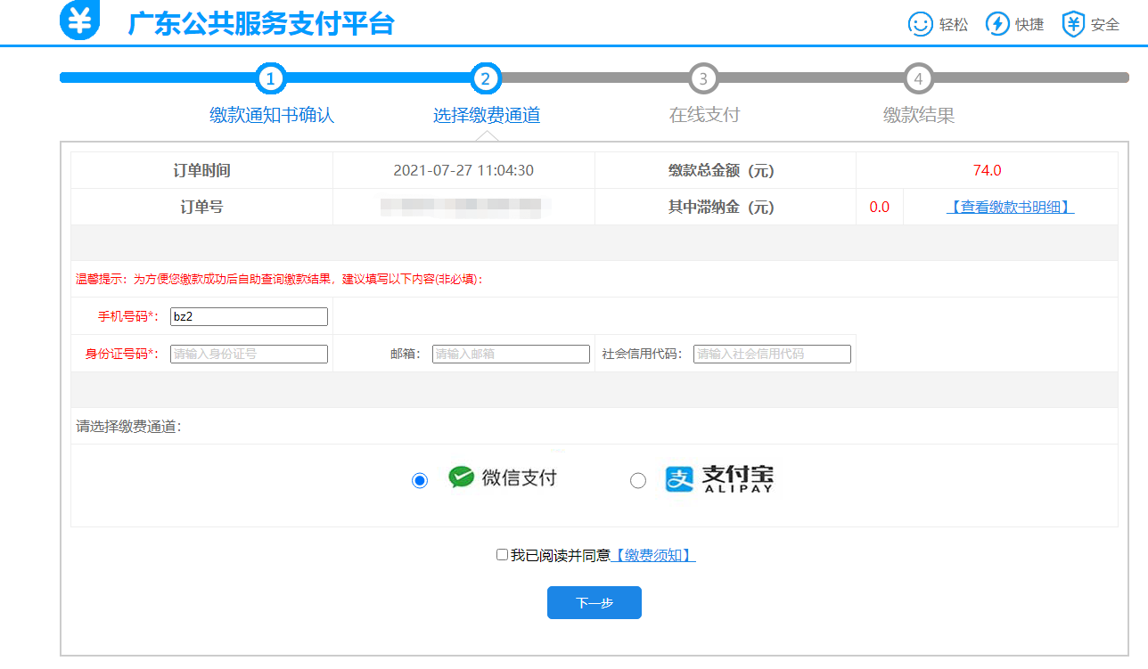Open the 查看缴款书明细 link

point(1010,207)
